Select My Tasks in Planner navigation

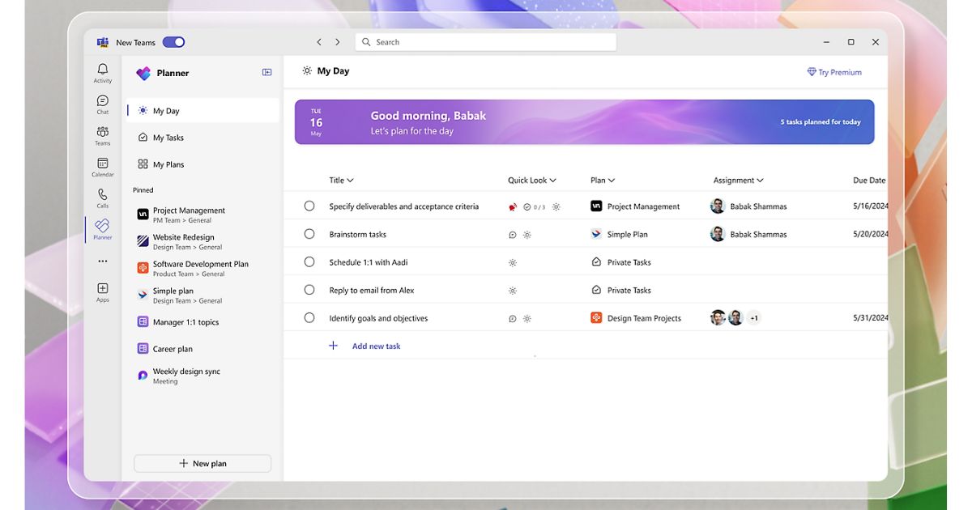[168, 138]
